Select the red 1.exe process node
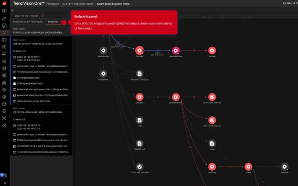 point(248,167)
